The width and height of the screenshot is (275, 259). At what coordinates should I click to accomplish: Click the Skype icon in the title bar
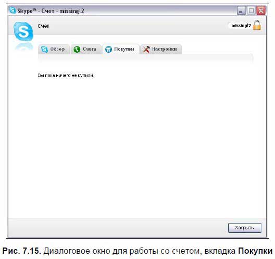tap(12, 10)
